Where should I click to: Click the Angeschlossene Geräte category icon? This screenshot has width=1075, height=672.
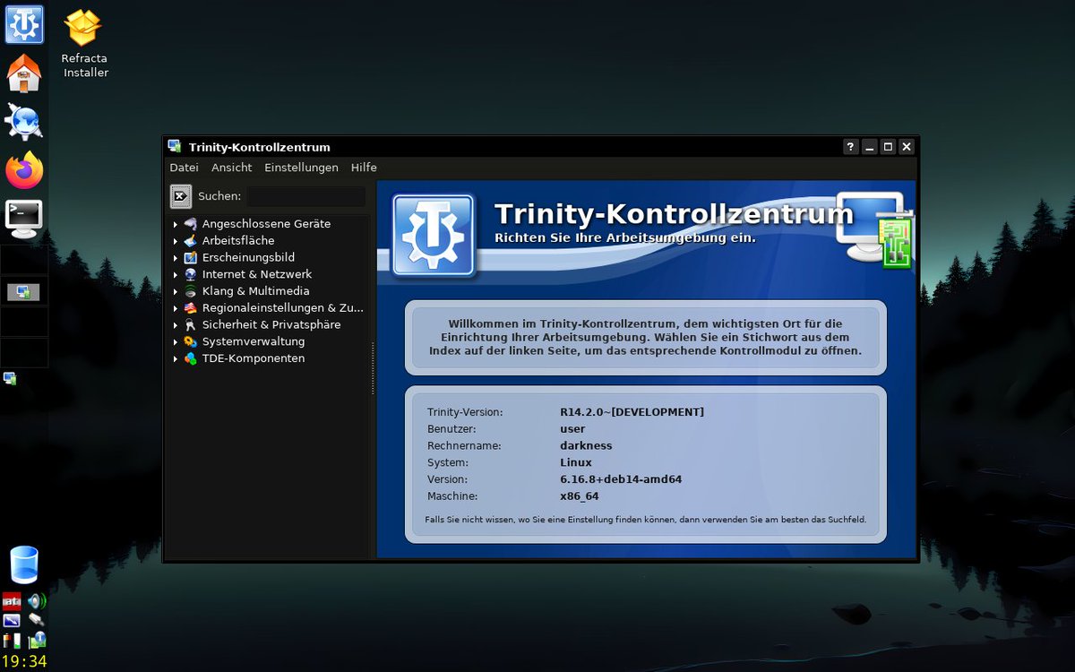[x=190, y=224]
